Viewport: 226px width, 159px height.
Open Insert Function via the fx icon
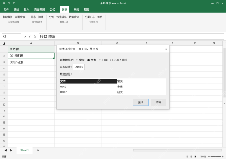[34, 36]
